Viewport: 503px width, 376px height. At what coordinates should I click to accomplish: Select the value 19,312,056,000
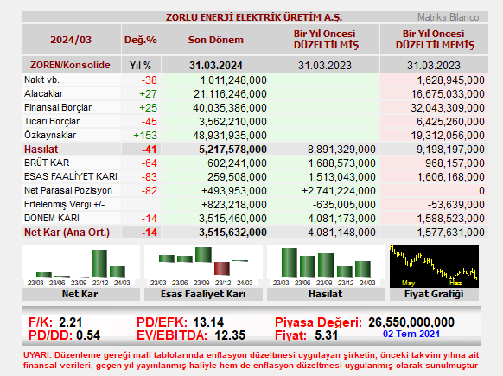[x=449, y=136]
